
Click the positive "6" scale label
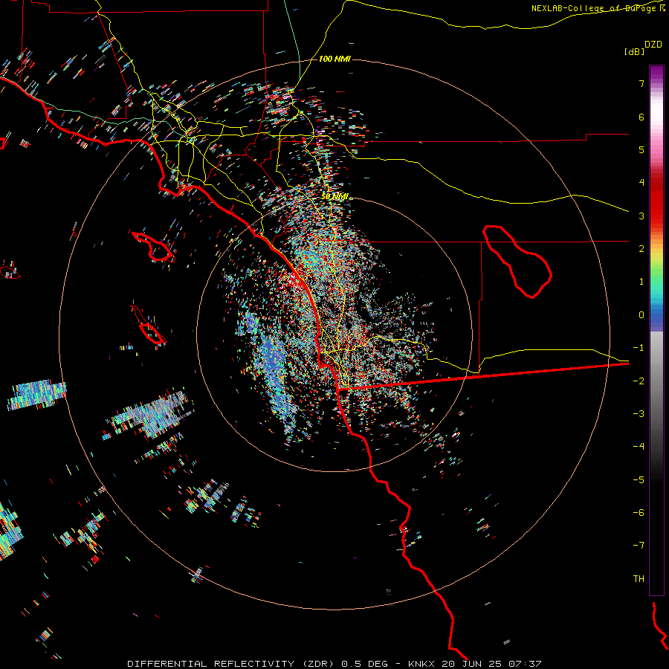coord(641,117)
